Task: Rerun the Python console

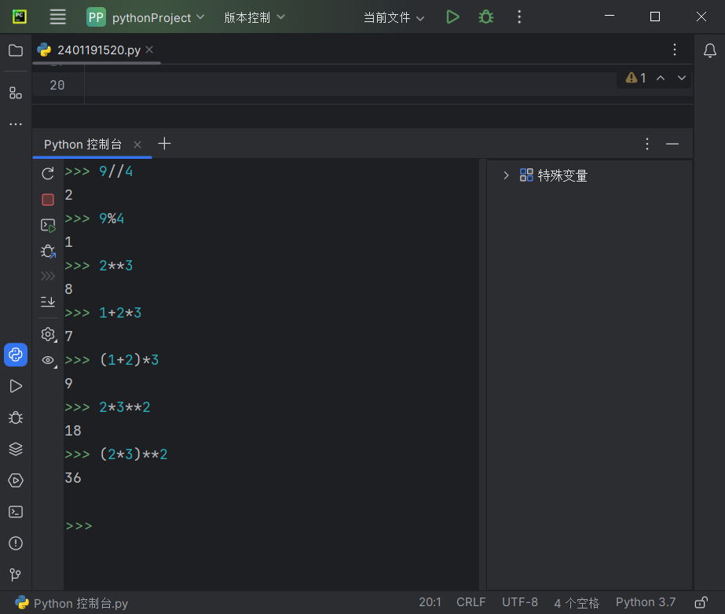Action: [48, 174]
